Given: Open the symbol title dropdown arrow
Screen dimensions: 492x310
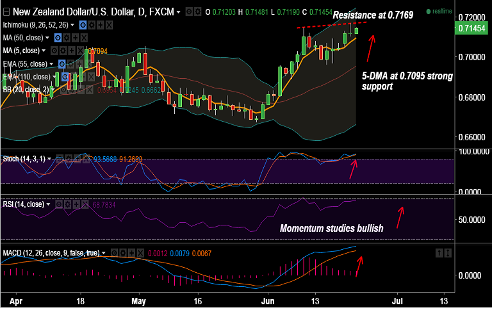Looking at the screenshot, I should pyautogui.click(x=178, y=12).
